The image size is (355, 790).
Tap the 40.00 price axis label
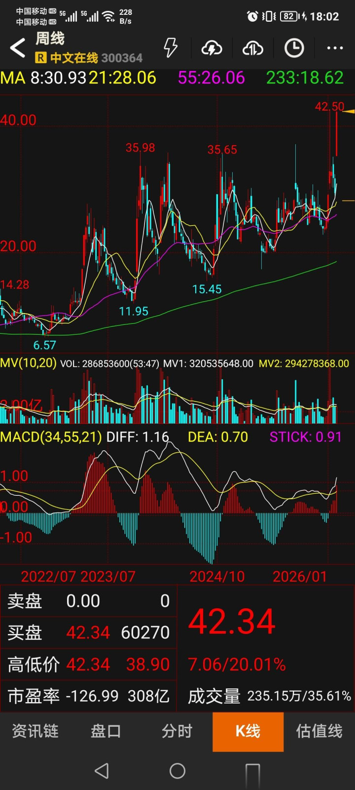pos(18,120)
